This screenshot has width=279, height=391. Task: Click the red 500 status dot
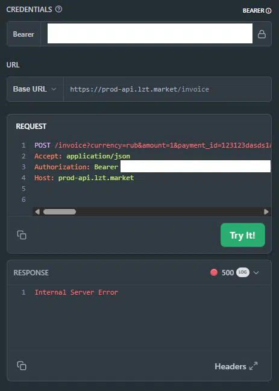pyautogui.click(x=214, y=272)
